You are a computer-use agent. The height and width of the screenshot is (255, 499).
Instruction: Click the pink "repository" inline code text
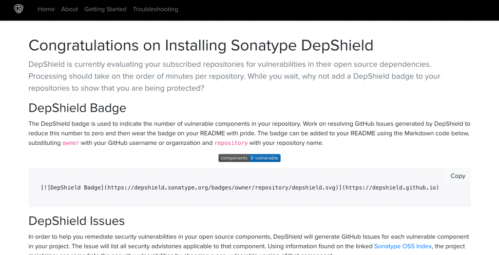(x=231, y=143)
